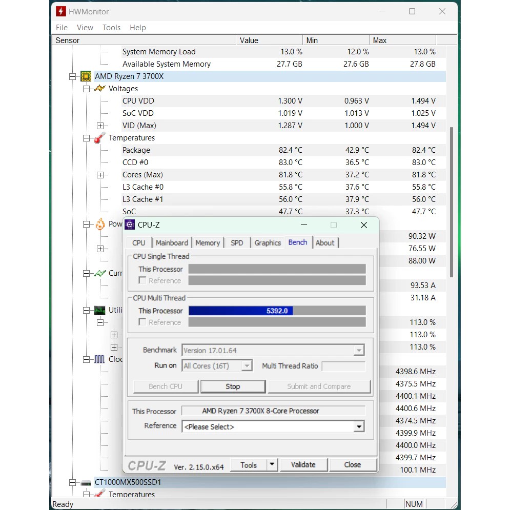This screenshot has height=510, width=510.
Task: Click the AMD Ryzen 7 3700X chip icon
Action: coord(86,76)
